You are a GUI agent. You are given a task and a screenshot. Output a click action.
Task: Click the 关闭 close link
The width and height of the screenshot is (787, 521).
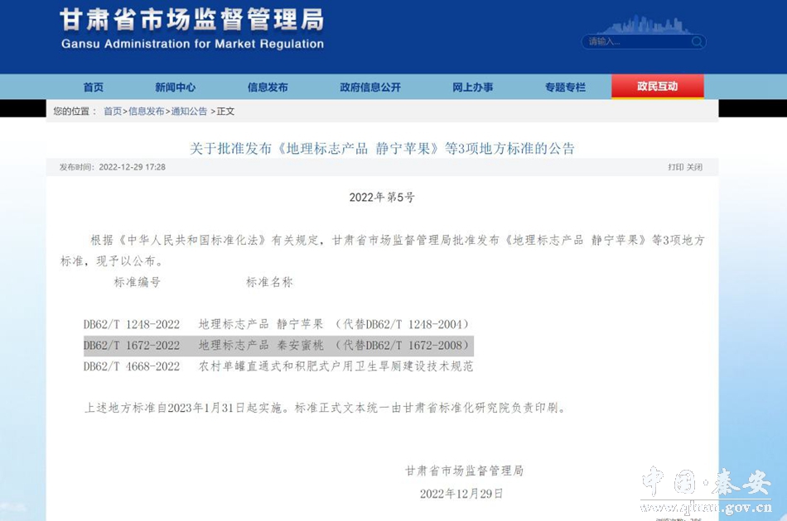pos(694,167)
